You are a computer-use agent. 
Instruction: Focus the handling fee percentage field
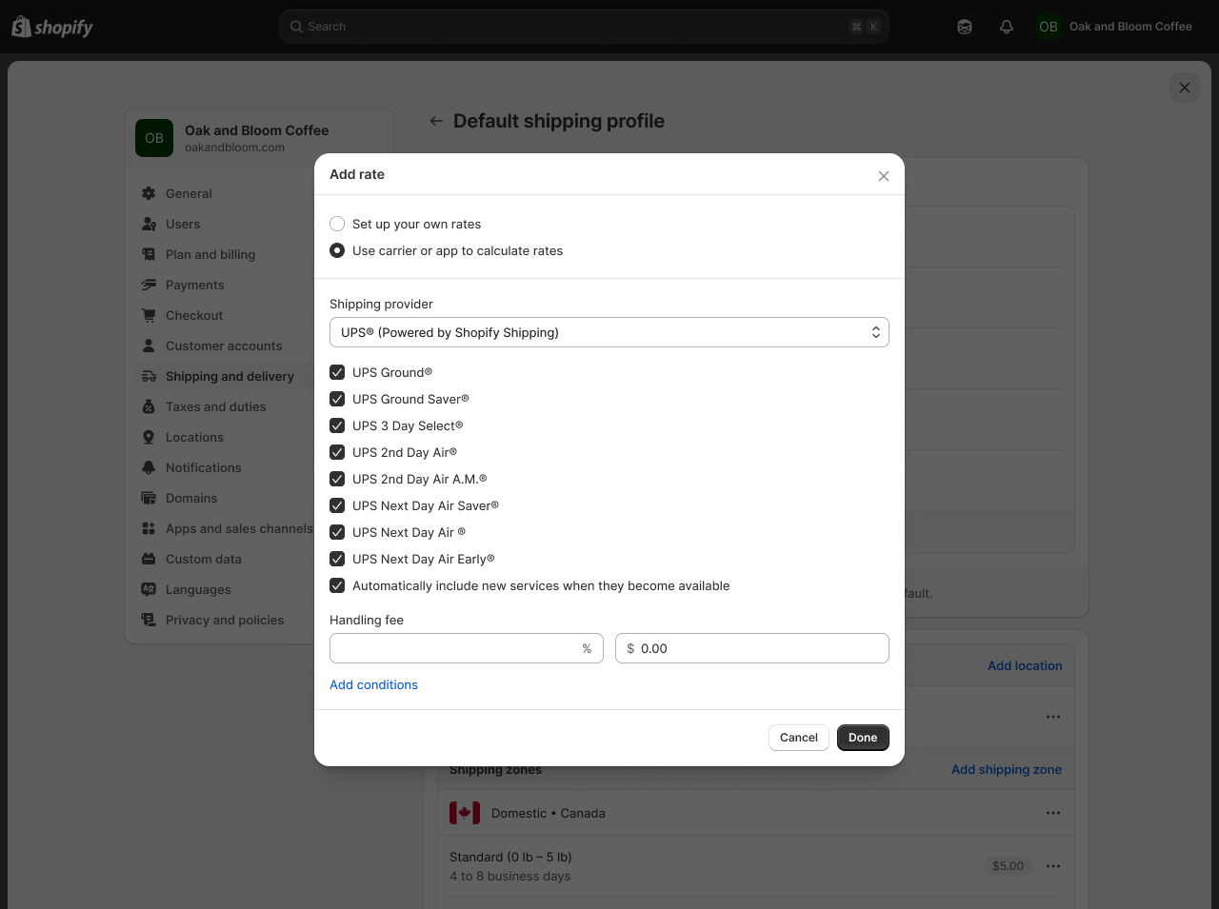tap(467, 648)
